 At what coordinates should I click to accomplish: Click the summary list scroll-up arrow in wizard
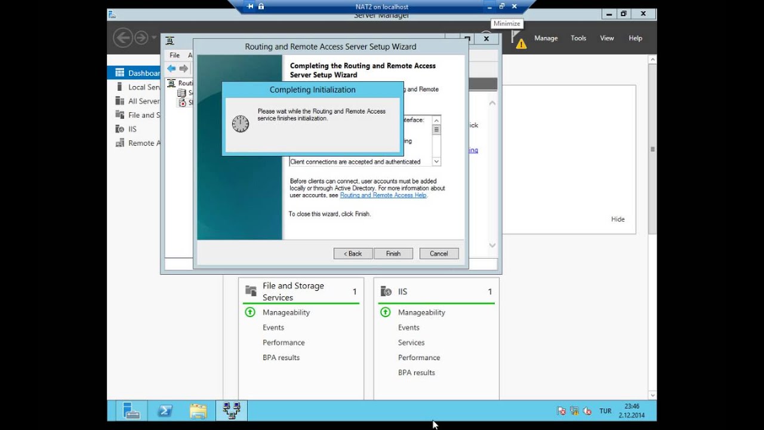click(x=436, y=120)
